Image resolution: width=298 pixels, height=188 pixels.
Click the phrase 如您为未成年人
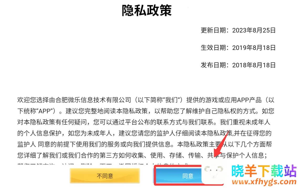click(90, 133)
